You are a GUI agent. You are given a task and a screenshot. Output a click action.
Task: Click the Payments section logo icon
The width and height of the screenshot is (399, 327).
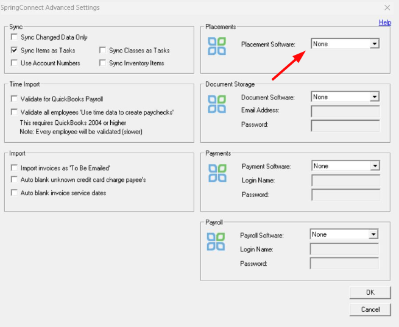[x=216, y=173]
